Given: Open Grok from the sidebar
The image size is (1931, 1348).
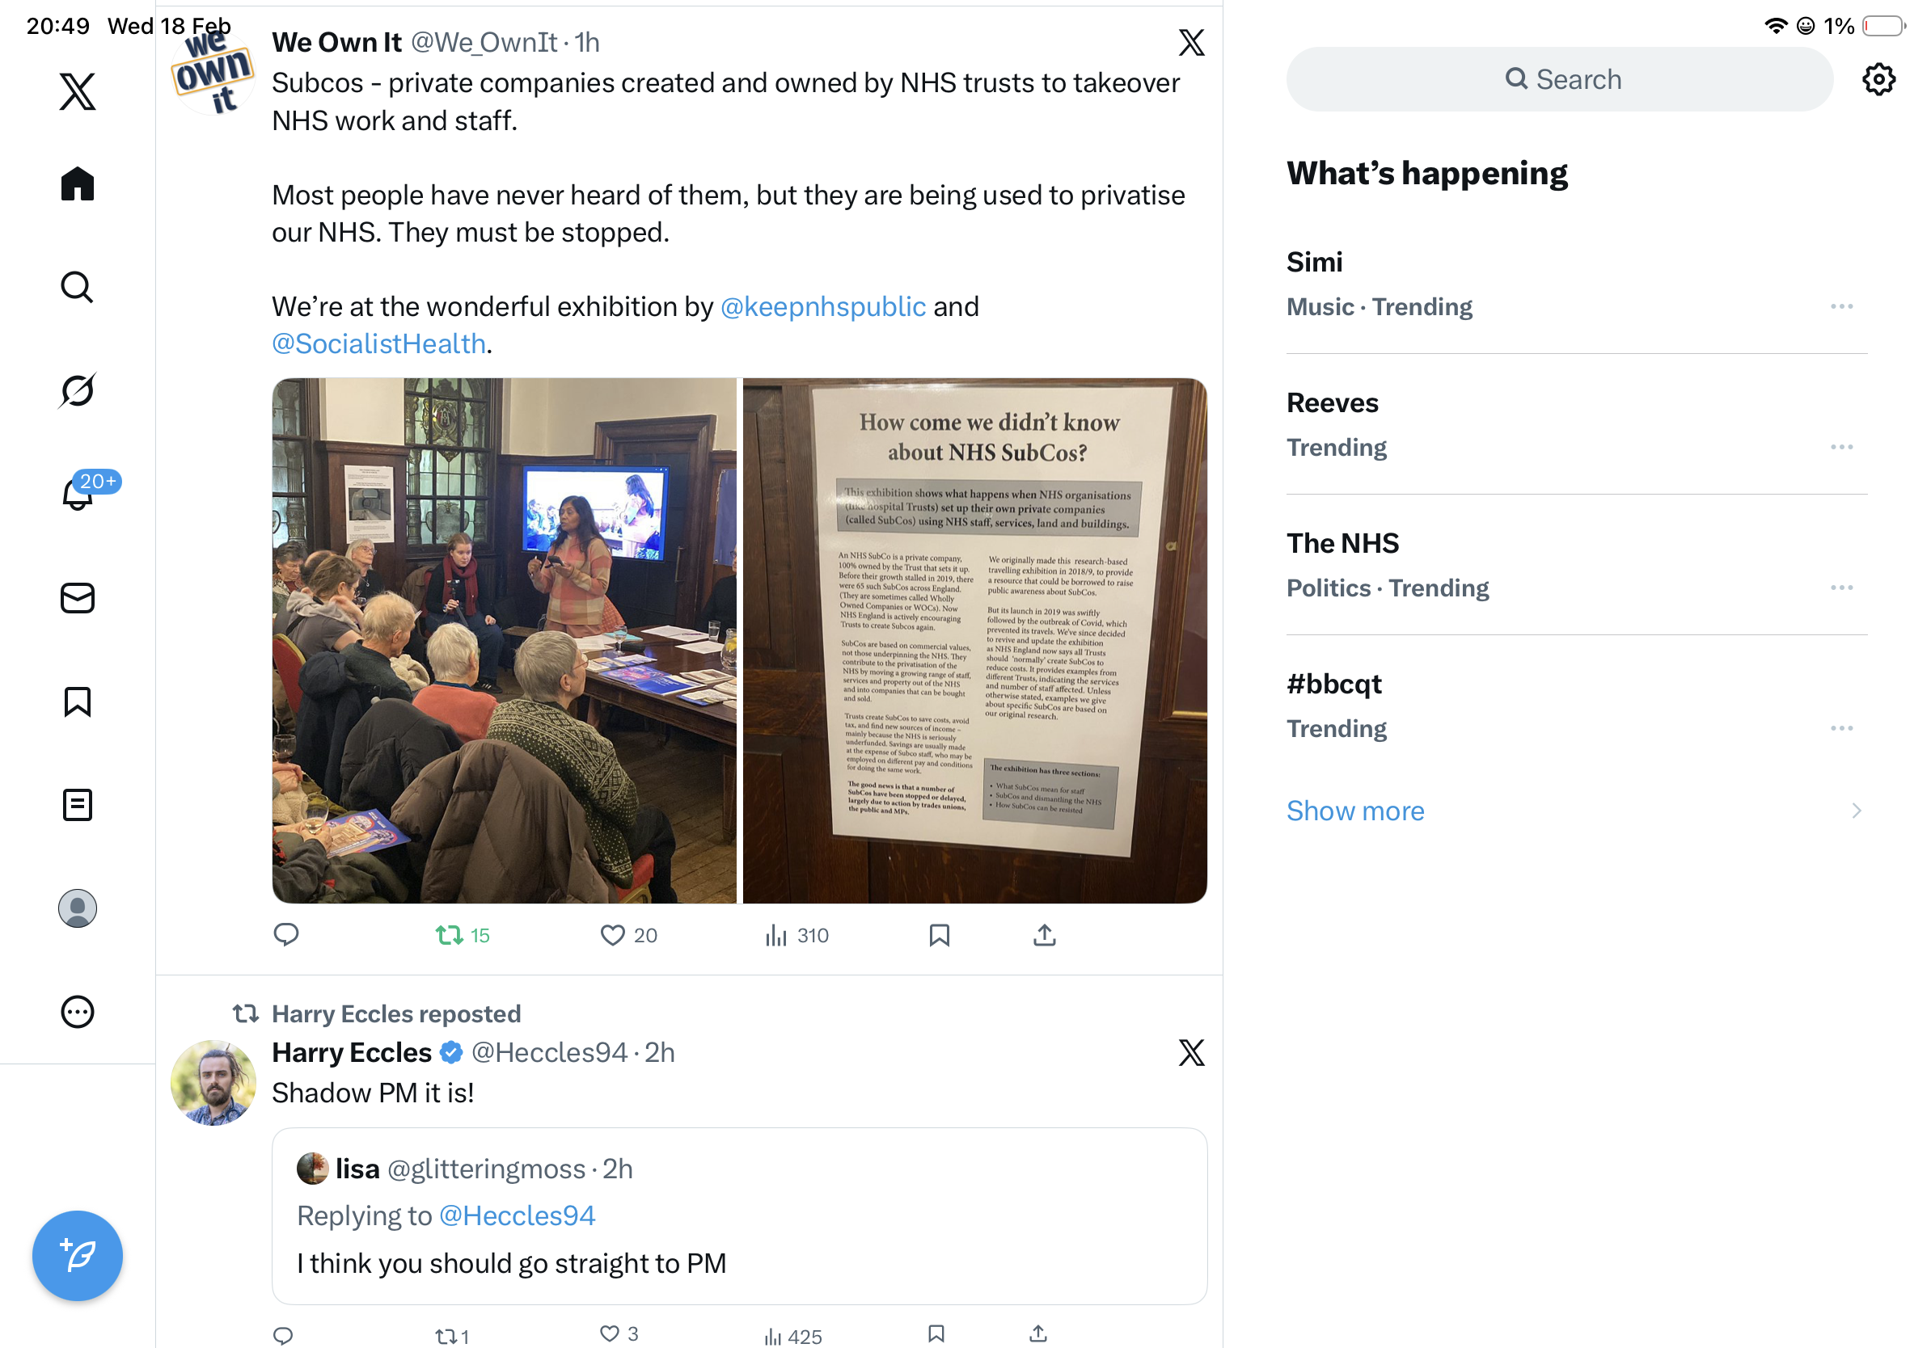Looking at the screenshot, I should [78, 390].
